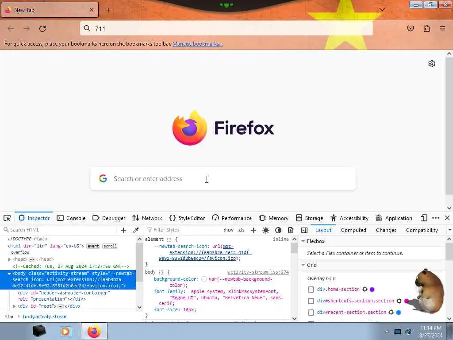Open a new browser tab

click(x=108, y=10)
